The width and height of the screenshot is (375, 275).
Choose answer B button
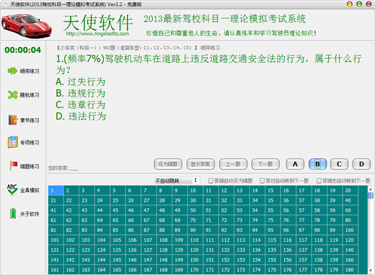click(x=317, y=164)
